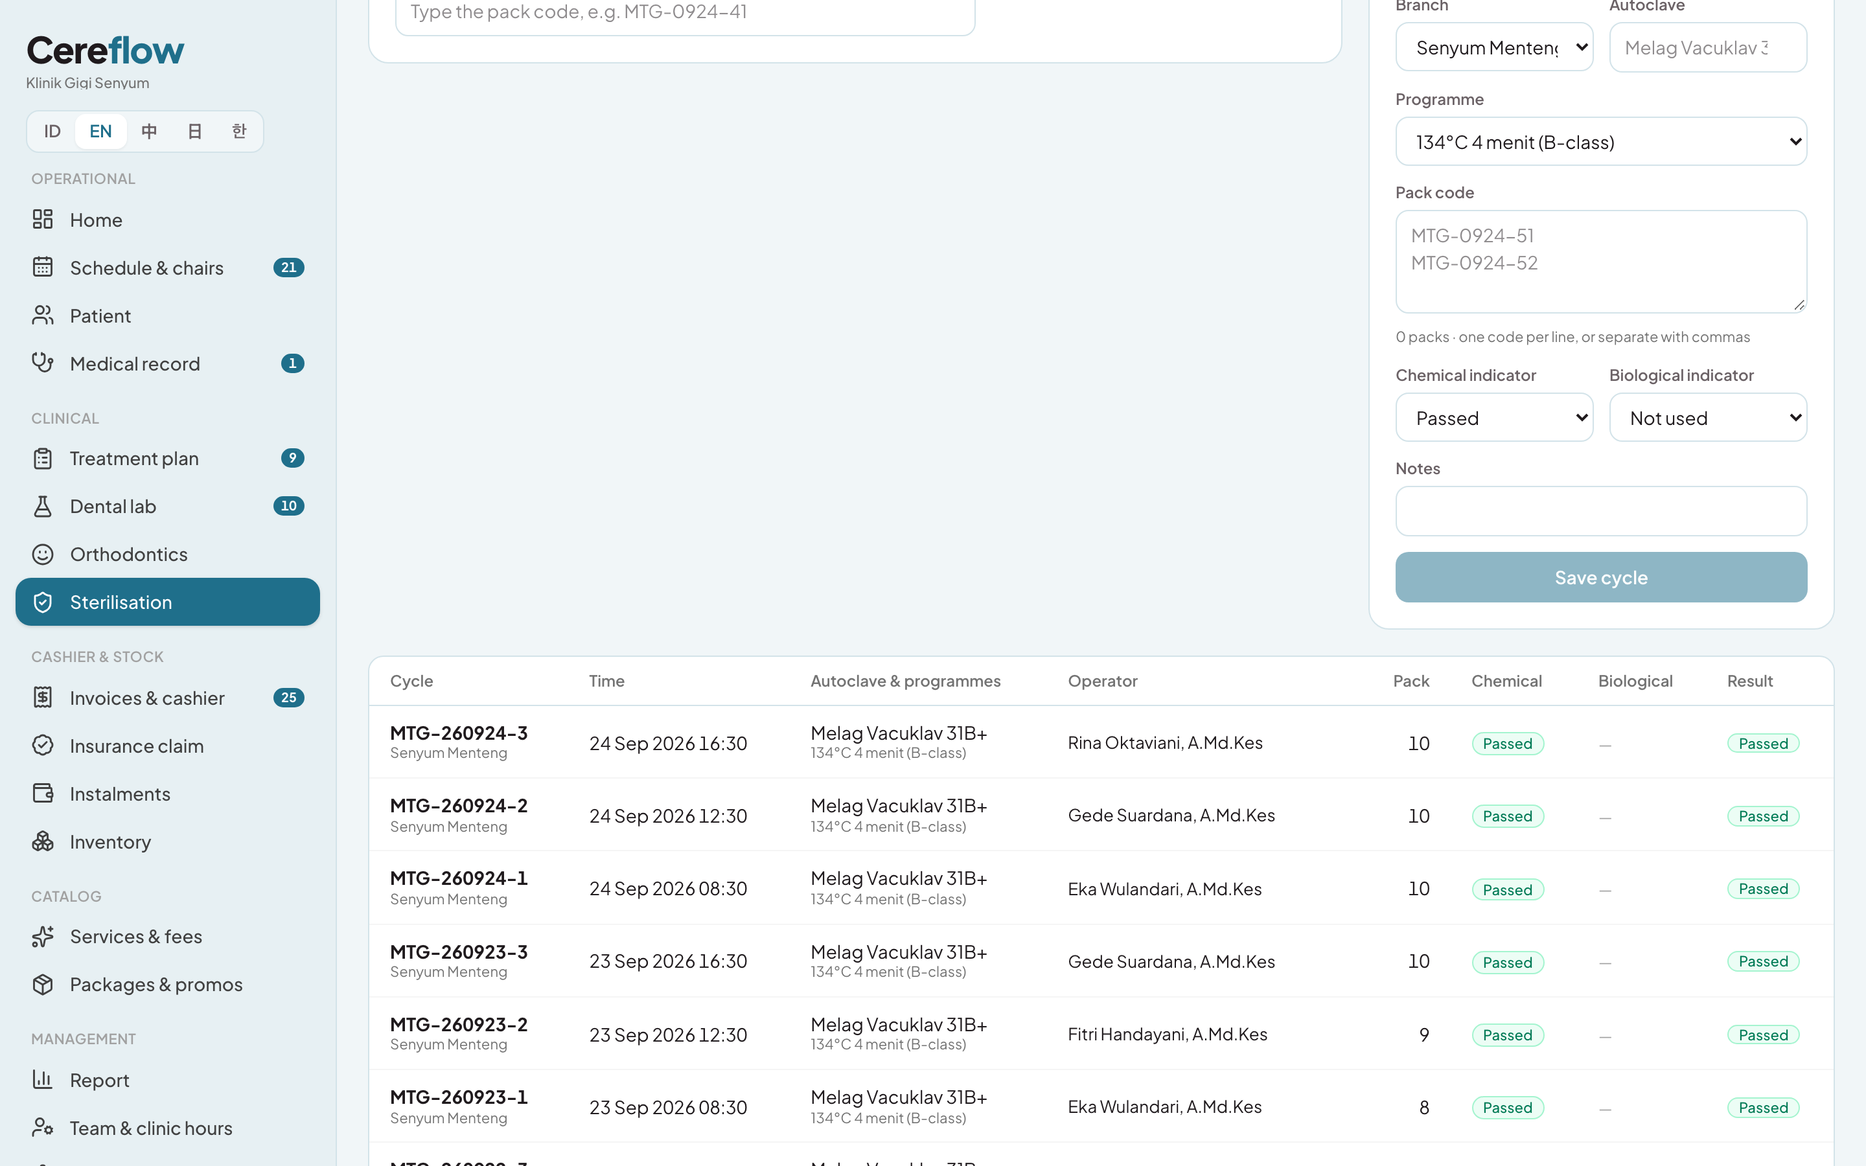Click the Report bar chart icon
The height and width of the screenshot is (1166, 1866).
[42, 1080]
